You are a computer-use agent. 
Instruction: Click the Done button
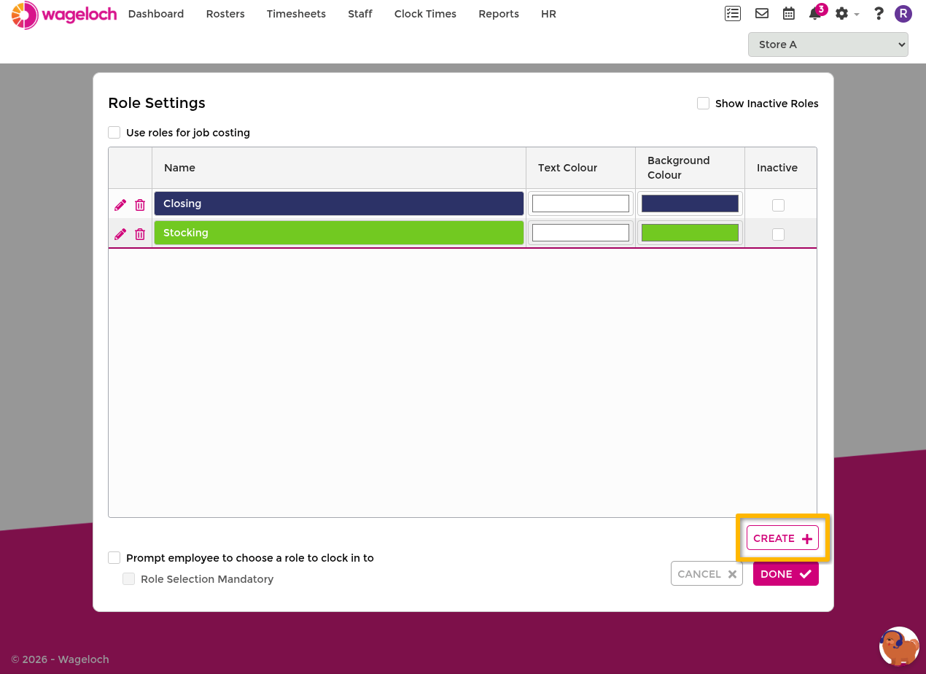786,574
